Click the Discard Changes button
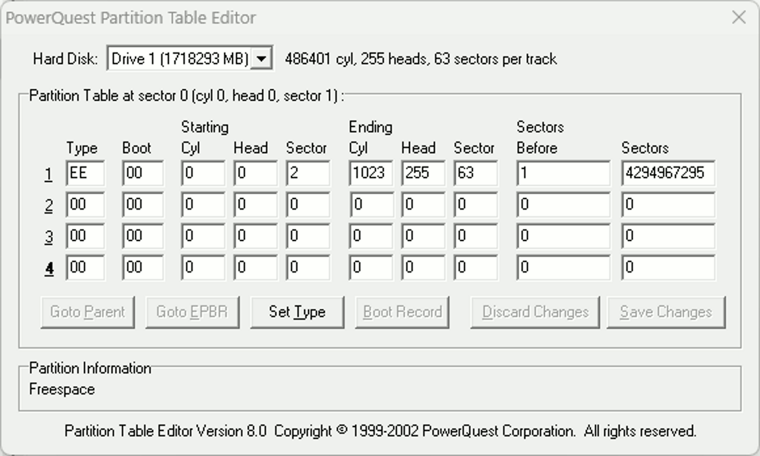The height and width of the screenshot is (456, 760). [535, 312]
